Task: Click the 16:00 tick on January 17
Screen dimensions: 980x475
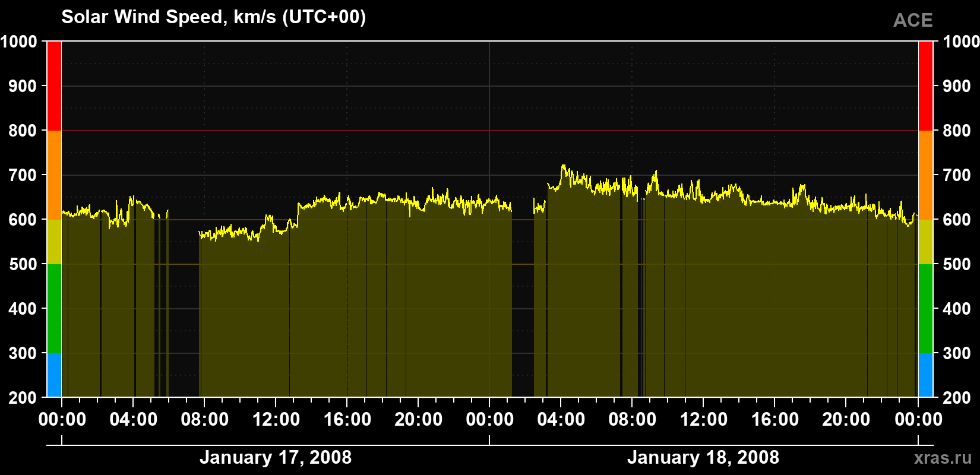Action: 347,419
